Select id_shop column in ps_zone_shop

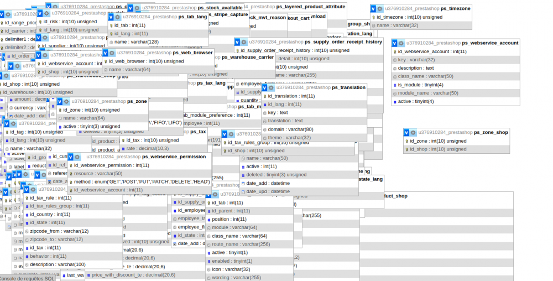point(457,149)
